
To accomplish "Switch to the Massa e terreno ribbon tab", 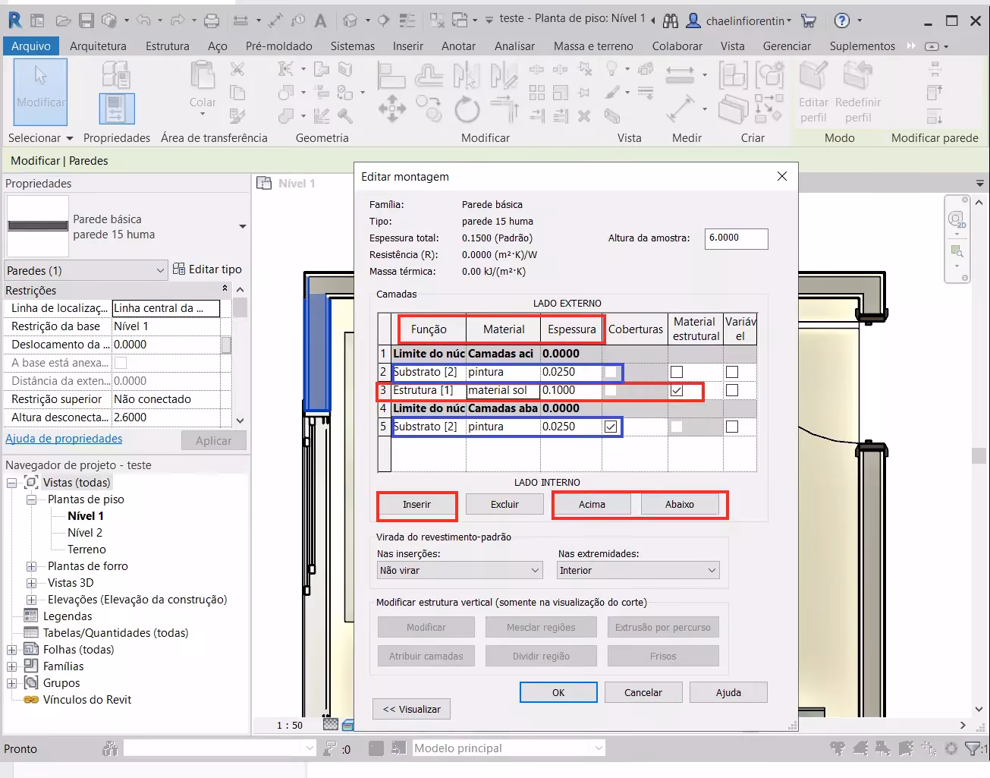I will coord(593,46).
